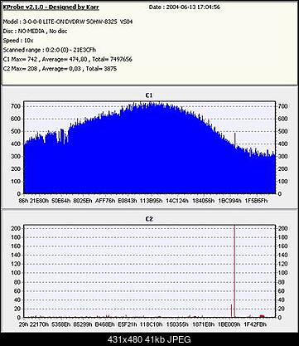Viewport: 299px width, 346px height.
Task: Select the "Disc : NO MEDIA , No disc" line
Action: 35,32
